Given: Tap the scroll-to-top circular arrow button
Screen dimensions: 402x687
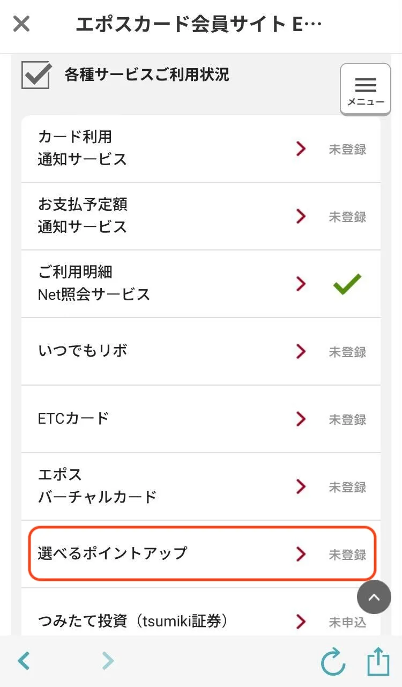Looking at the screenshot, I should click(374, 597).
